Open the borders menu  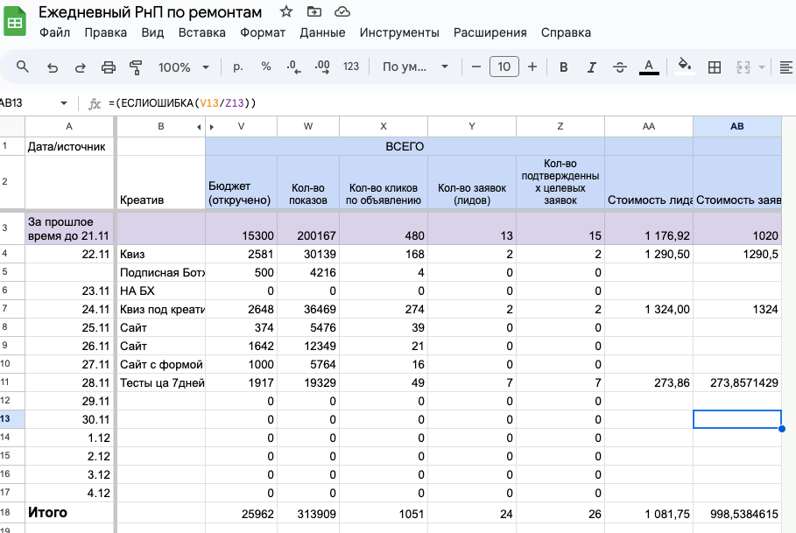[715, 67]
